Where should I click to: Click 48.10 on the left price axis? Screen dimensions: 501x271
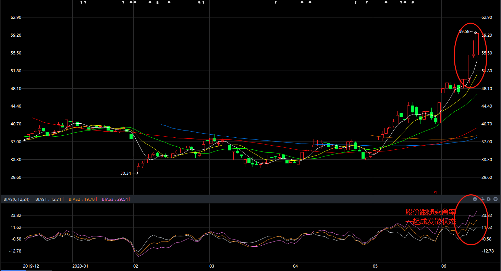point(16,89)
